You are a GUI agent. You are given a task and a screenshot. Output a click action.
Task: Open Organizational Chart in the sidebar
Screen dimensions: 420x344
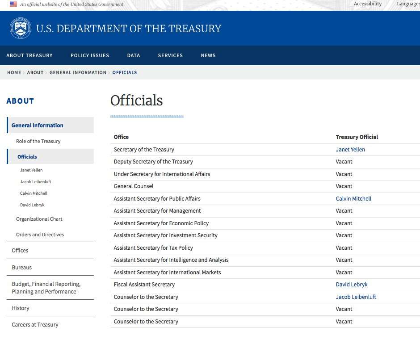pyautogui.click(x=39, y=219)
